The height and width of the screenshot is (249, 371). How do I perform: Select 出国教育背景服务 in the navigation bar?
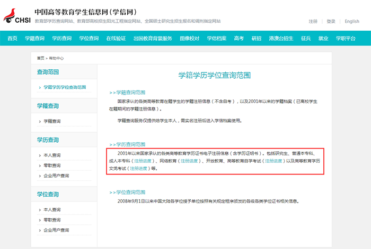click(x=153, y=39)
